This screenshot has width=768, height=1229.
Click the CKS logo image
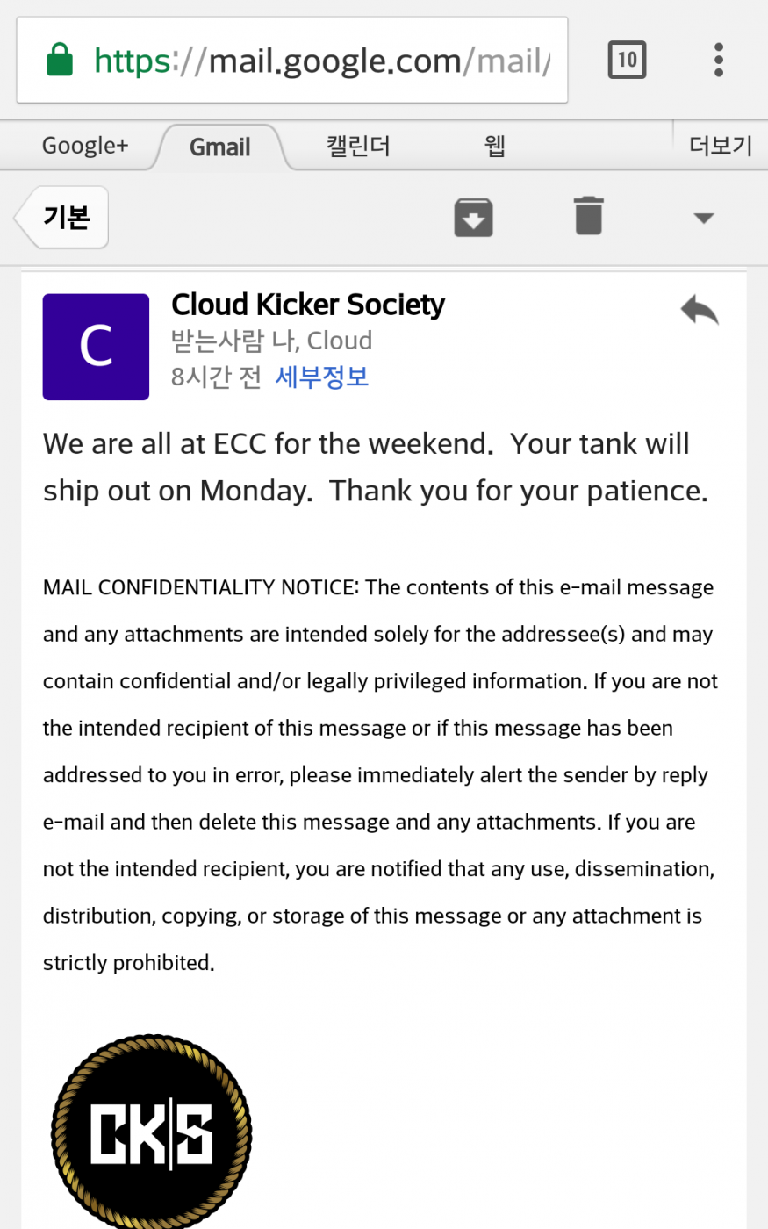coord(152,1132)
